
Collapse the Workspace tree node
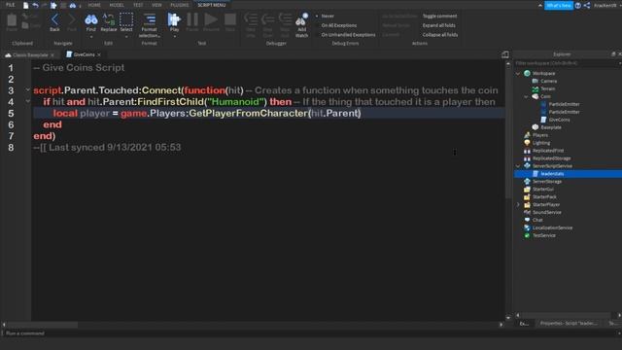(x=518, y=74)
